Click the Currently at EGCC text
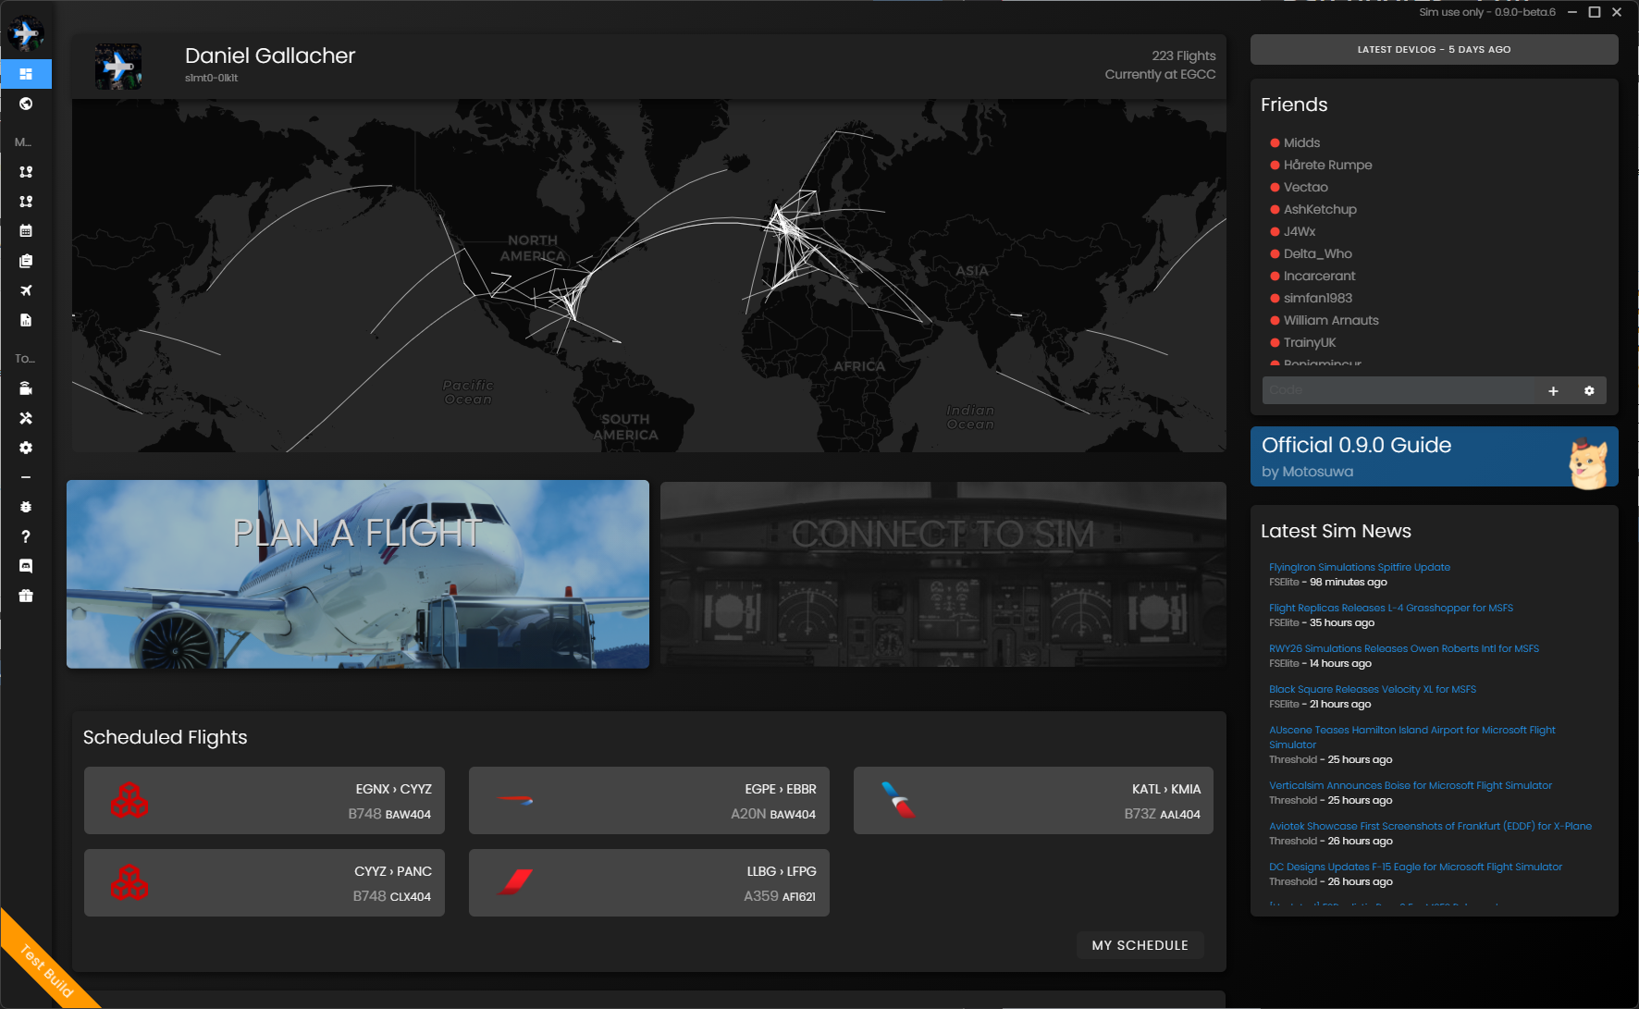The width and height of the screenshot is (1639, 1009). click(1160, 74)
